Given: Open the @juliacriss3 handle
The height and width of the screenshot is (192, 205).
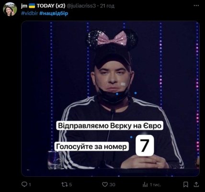Looking at the screenshot, I should pyautogui.click(x=81, y=6).
